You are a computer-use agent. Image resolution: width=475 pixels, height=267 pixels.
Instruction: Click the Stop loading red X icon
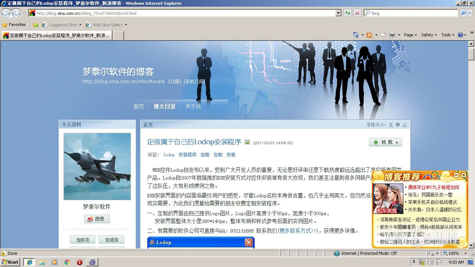[x=357, y=13]
